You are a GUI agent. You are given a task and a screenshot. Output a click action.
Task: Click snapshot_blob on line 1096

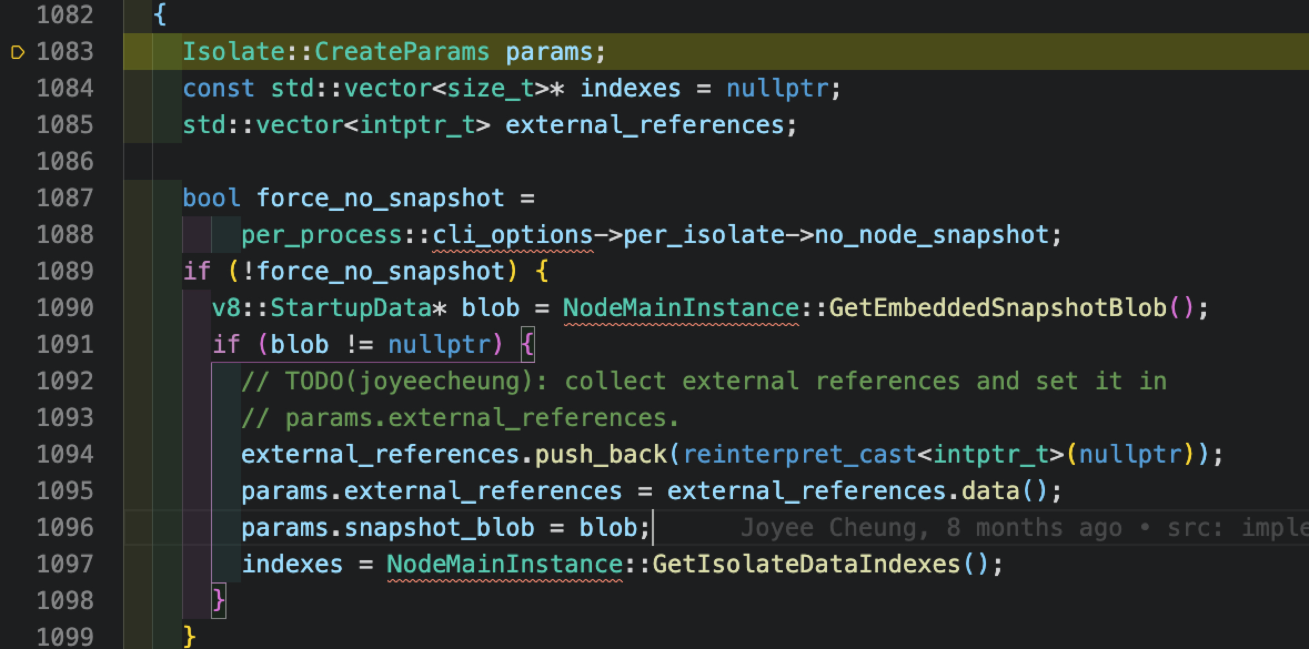(x=439, y=528)
